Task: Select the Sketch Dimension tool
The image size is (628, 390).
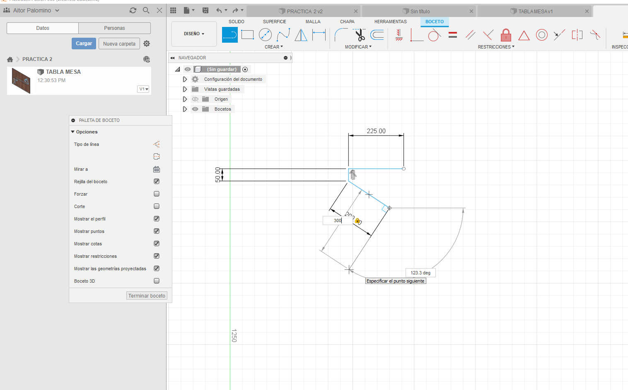Action: click(x=319, y=35)
